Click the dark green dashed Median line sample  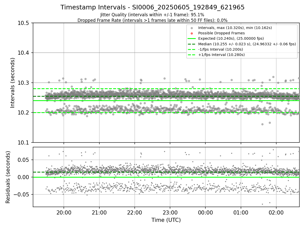click(192, 44)
